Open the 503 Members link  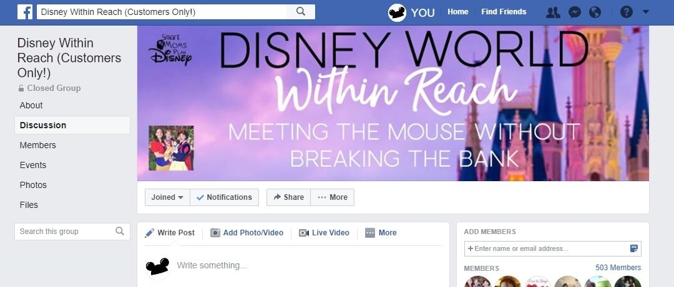[618, 268]
